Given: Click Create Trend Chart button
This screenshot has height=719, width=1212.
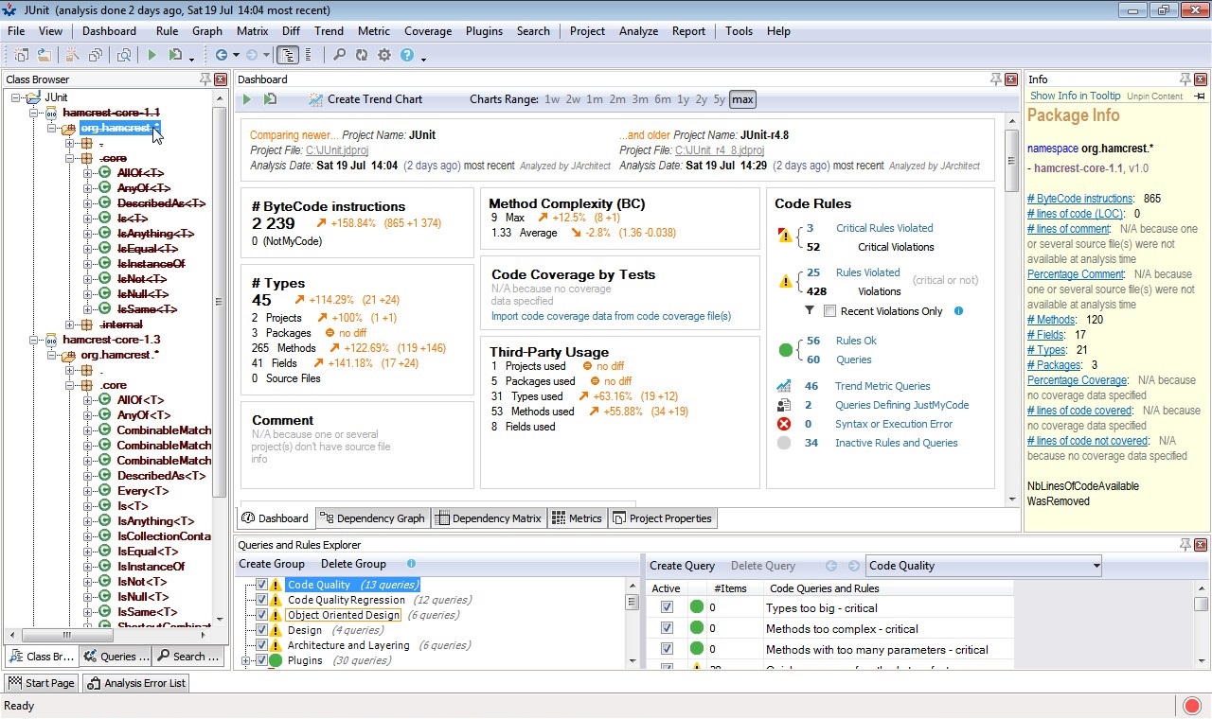Looking at the screenshot, I should click(x=365, y=99).
